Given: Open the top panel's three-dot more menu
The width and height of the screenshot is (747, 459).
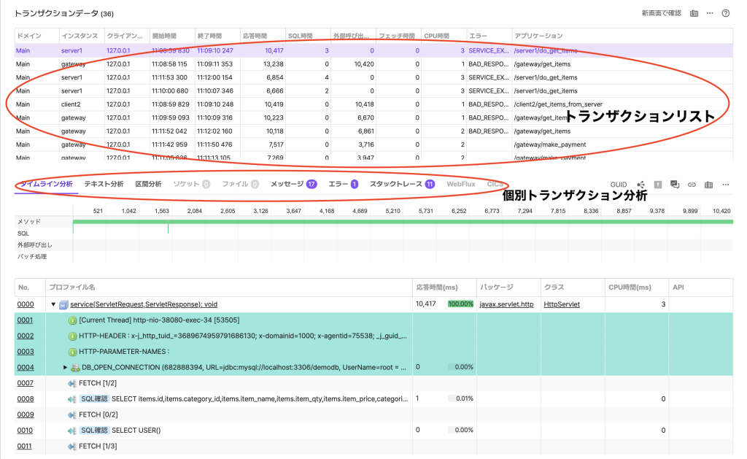Looking at the screenshot, I should pyautogui.click(x=710, y=13).
